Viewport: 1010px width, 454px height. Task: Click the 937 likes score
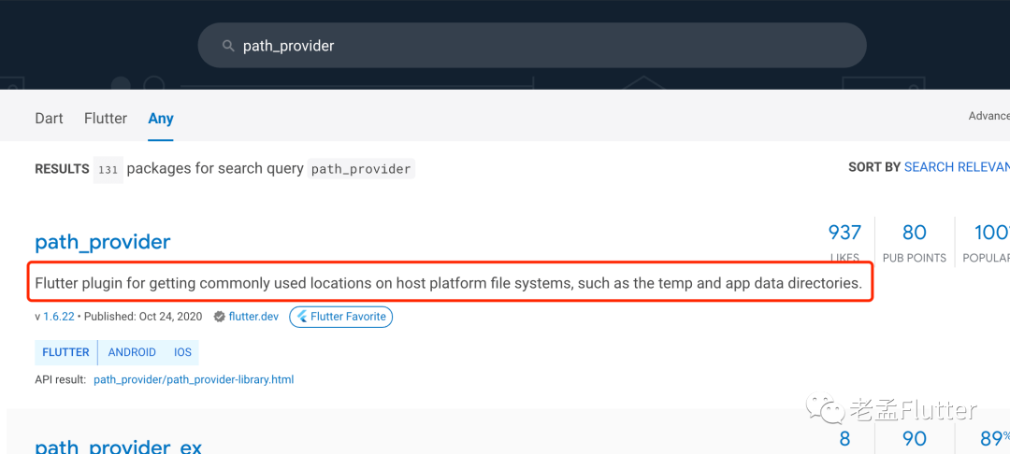click(x=844, y=233)
